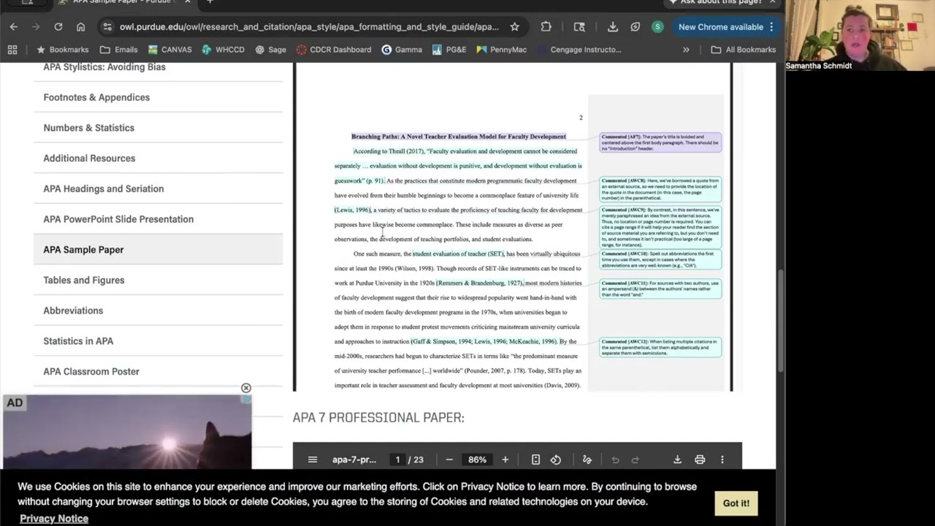
Task: Open Statistics in APA sidebar item
Action: click(78, 341)
